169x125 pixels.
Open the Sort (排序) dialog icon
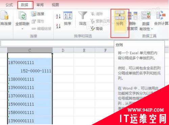pos(68,16)
